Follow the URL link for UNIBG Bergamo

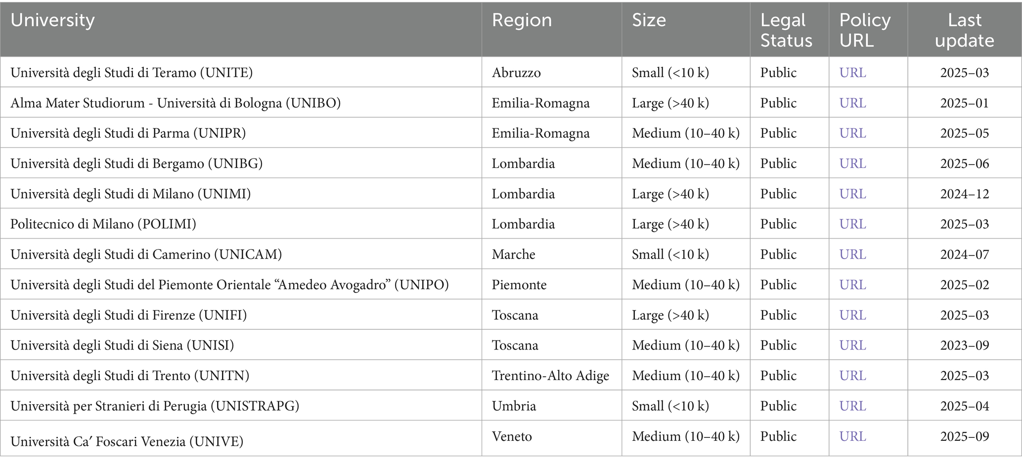pyautogui.click(x=852, y=163)
